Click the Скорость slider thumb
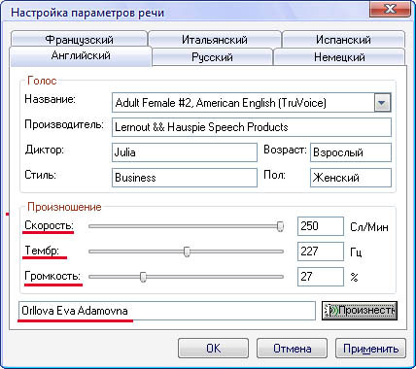Viewport: 416px width, 369px height. pos(280,226)
